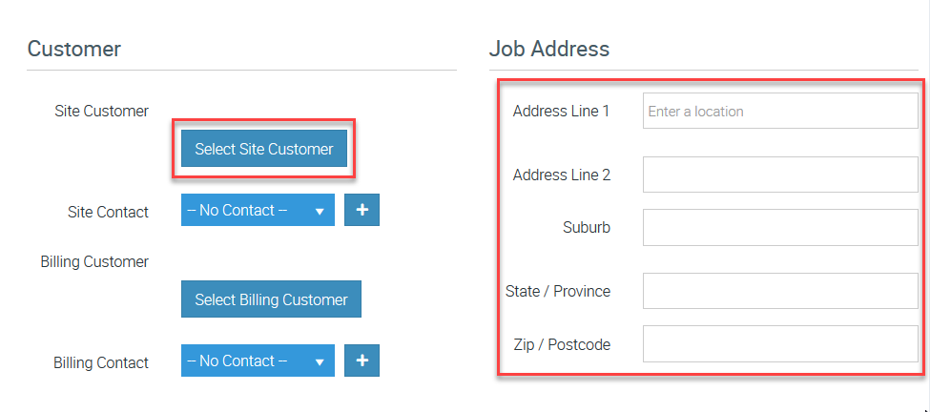Open the Site Contact dropdown
This screenshot has height=412, width=930.
[258, 210]
